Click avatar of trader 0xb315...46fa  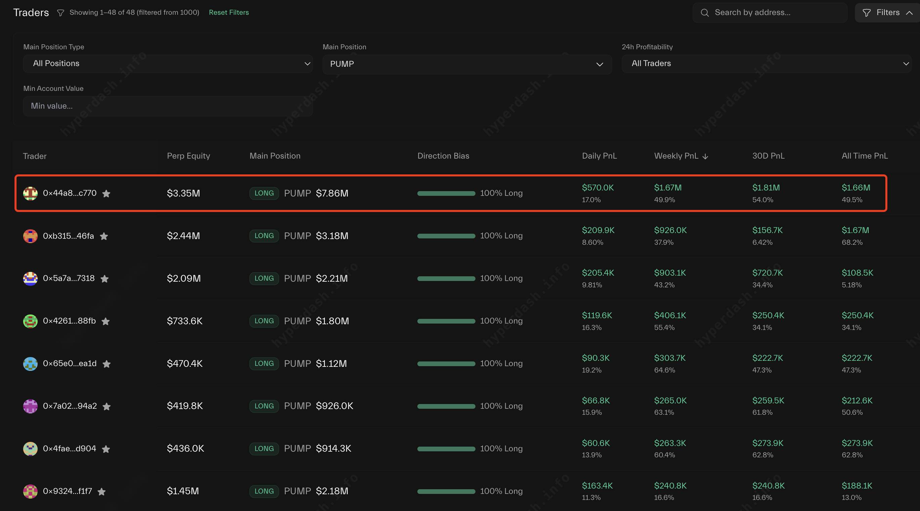(x=30, y=236)
